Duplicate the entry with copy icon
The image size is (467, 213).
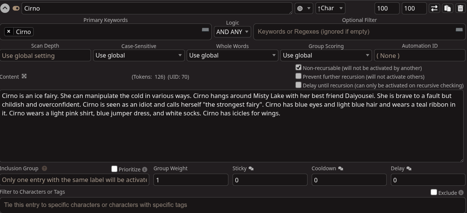pyautogui.click(x=447, y=8)
